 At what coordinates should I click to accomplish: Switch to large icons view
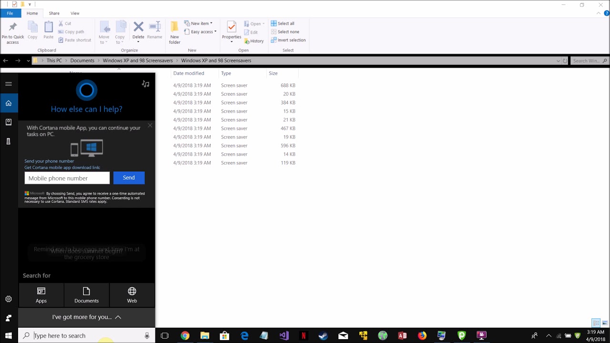coord(605,323)
